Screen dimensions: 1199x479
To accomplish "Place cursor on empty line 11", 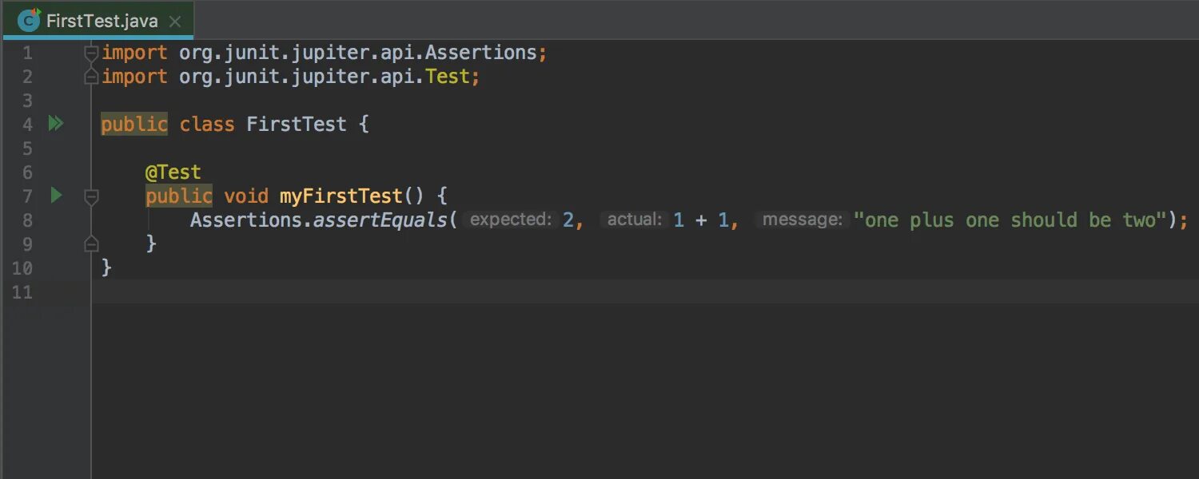I will click(639, 291).
